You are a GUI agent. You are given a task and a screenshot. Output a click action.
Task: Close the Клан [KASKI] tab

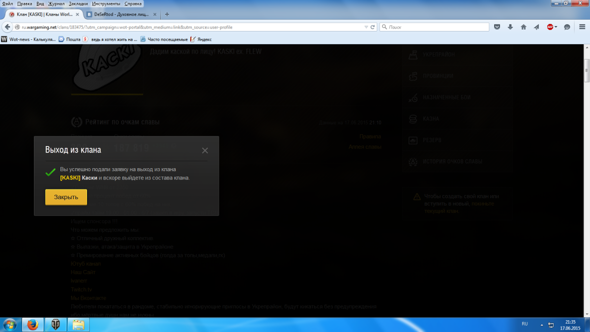coord(78,14)
